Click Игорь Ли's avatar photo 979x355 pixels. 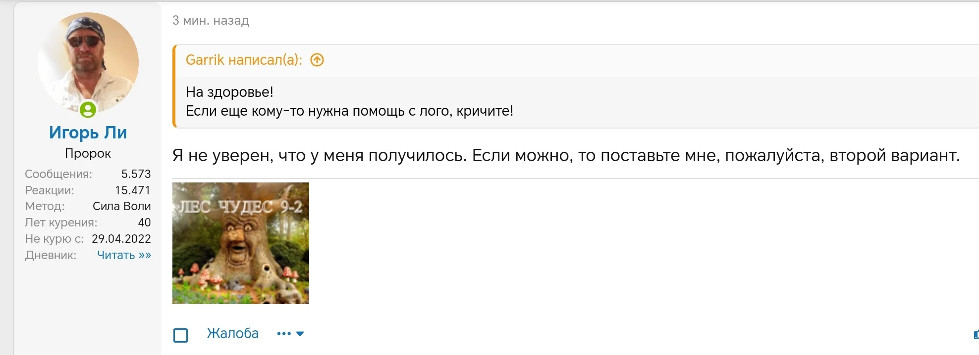[x=88, y=60]
